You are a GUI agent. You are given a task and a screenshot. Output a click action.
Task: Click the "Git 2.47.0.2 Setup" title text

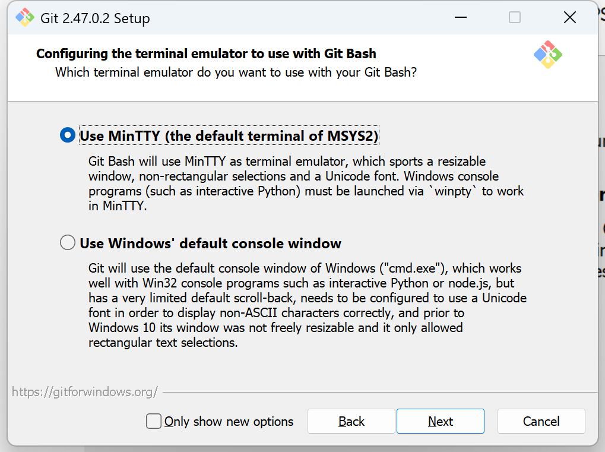click(95, 18)
